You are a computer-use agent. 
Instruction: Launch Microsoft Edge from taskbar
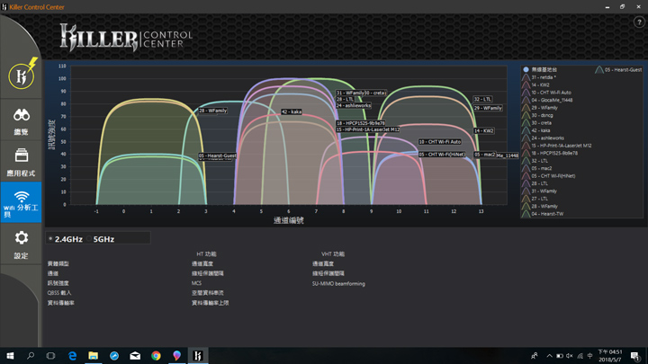pyautogui.click(x=72, y=355)
